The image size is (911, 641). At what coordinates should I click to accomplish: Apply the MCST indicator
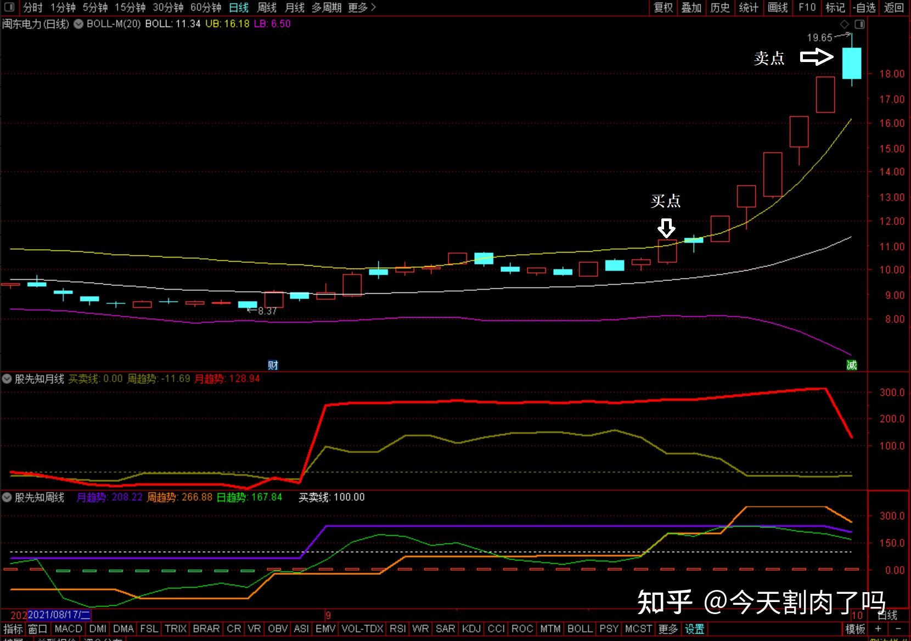point(638,629)
